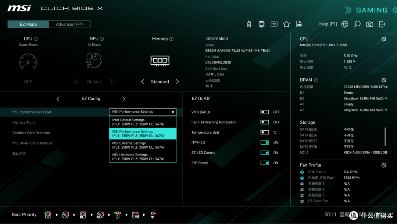The width and height of the screenshot is (397, 224).
Task: Click the CPU Fan 1 fan icon
Action: [x=302, y=172]
